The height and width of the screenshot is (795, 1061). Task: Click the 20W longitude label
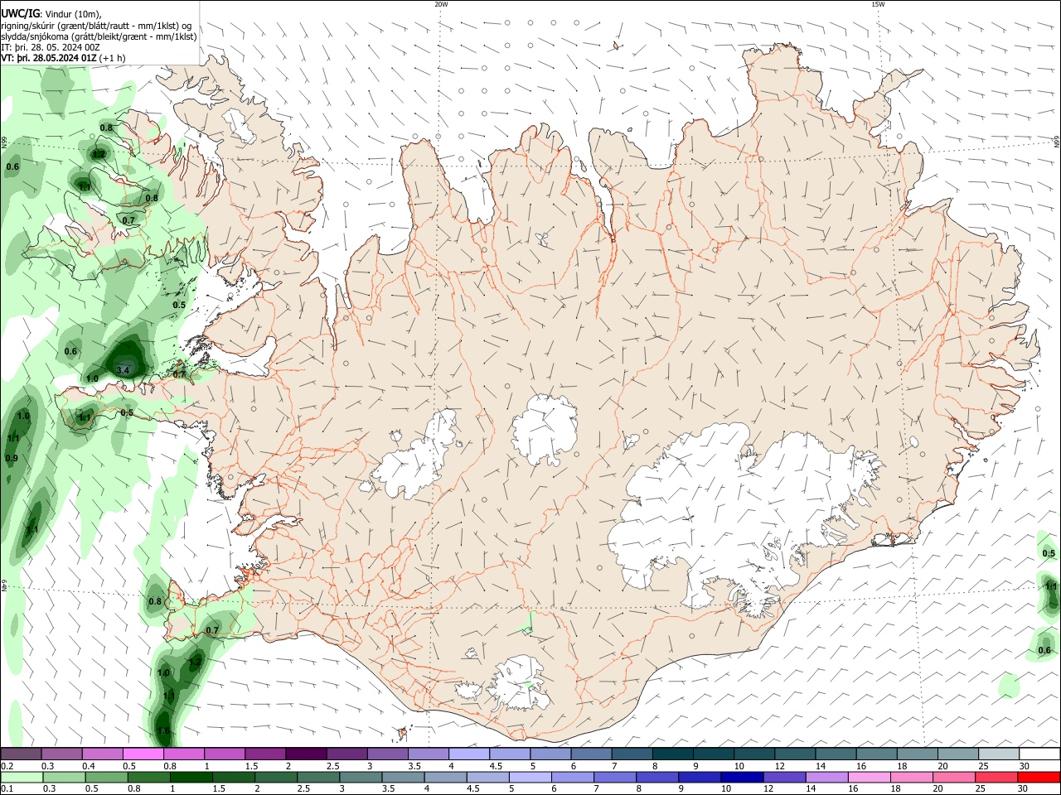point(441,4)
